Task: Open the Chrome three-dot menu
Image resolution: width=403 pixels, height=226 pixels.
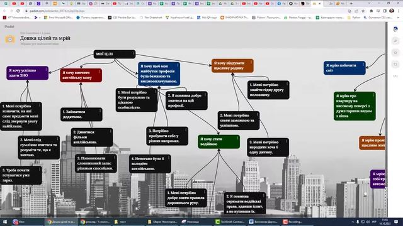Action: (x=399, y=11)
